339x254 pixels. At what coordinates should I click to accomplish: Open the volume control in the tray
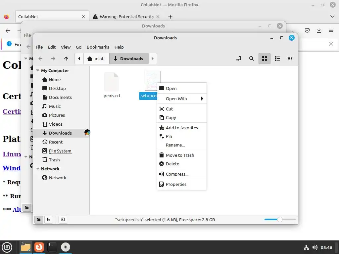click(315, 247)
